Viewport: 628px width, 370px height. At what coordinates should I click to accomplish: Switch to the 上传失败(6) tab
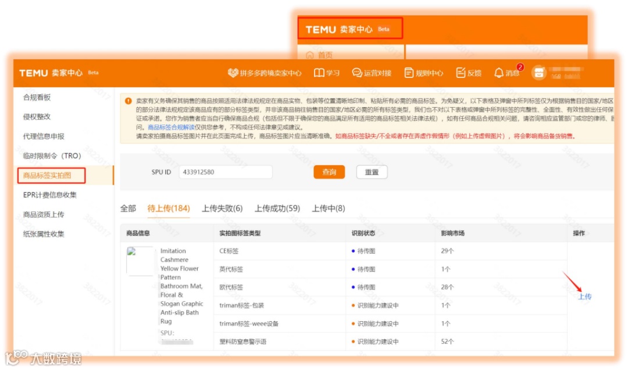coord(222,208)
